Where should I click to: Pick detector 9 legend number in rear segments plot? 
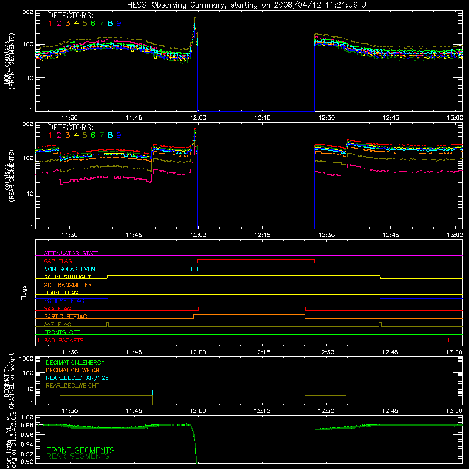119,135
